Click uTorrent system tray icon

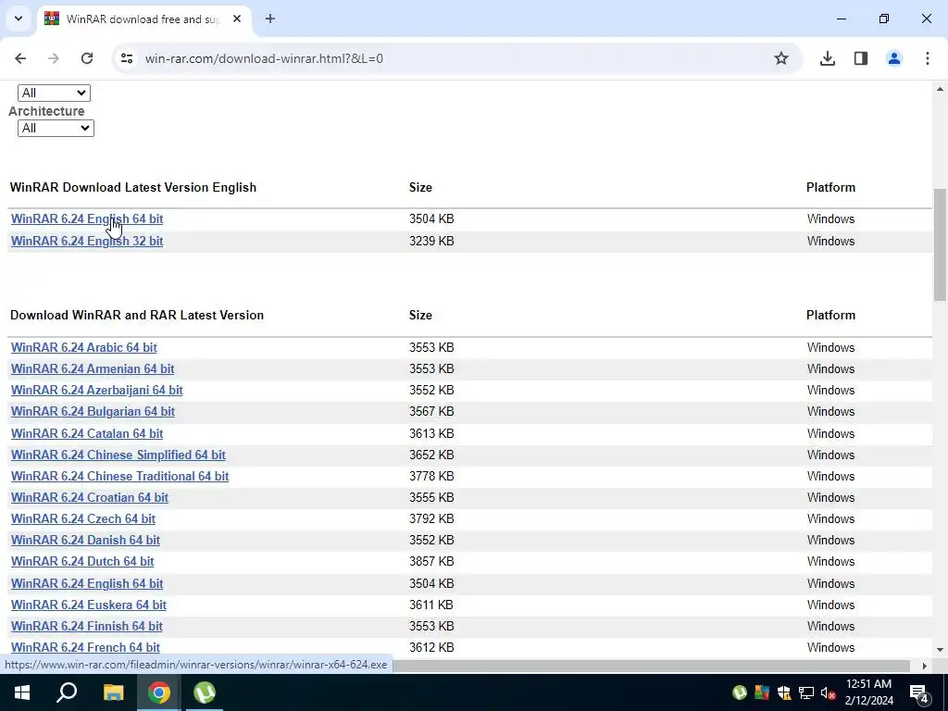pyautogui.click(x=740, y=692)
